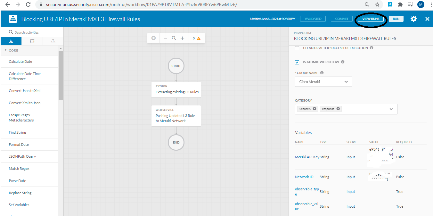Screen dimensions: 433x216
Task: Click the search magnifier in activities panel
Action: 11,32
